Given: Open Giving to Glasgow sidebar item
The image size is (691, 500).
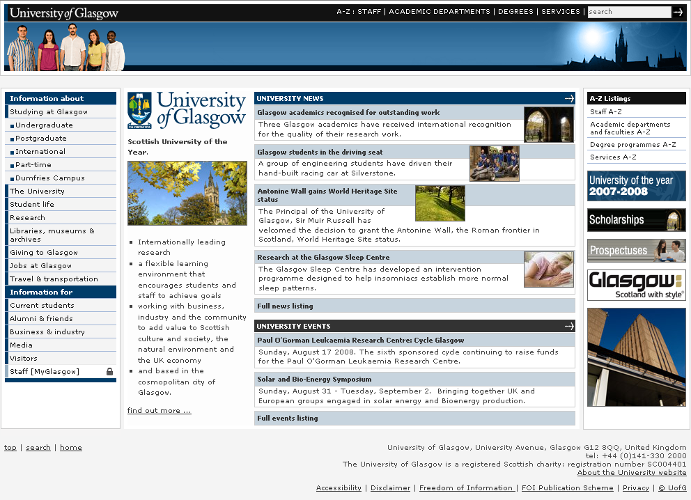Looking at the screenshot, I should pyautogui.click(x=61, y=252).
